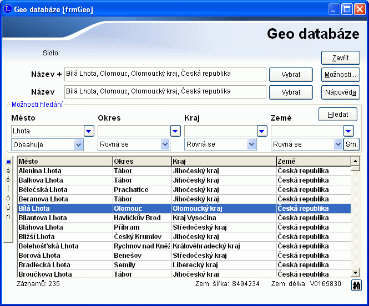Click the binoculars search icon
Screen dimensions: 369x306
pyautogui.click(x=356, y=286)
